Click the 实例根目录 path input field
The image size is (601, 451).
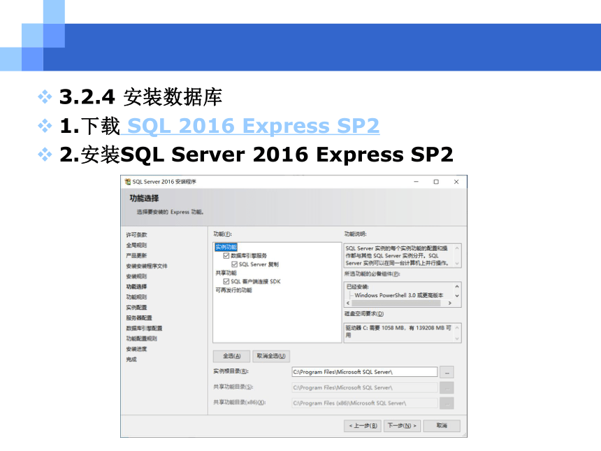point(365,372)
